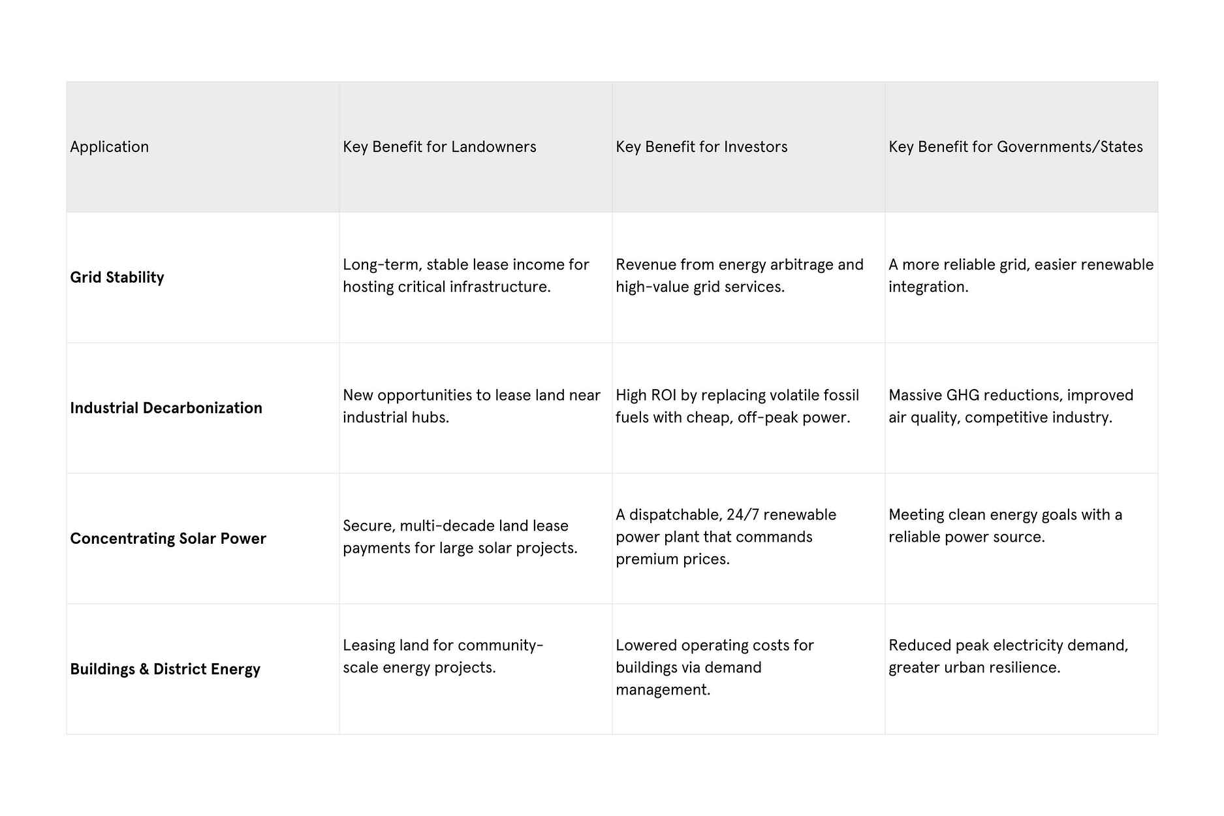Screen dimensions: 1224x816
Task: Select the Concentrating Solar Power row label
Action: point(168,539)
